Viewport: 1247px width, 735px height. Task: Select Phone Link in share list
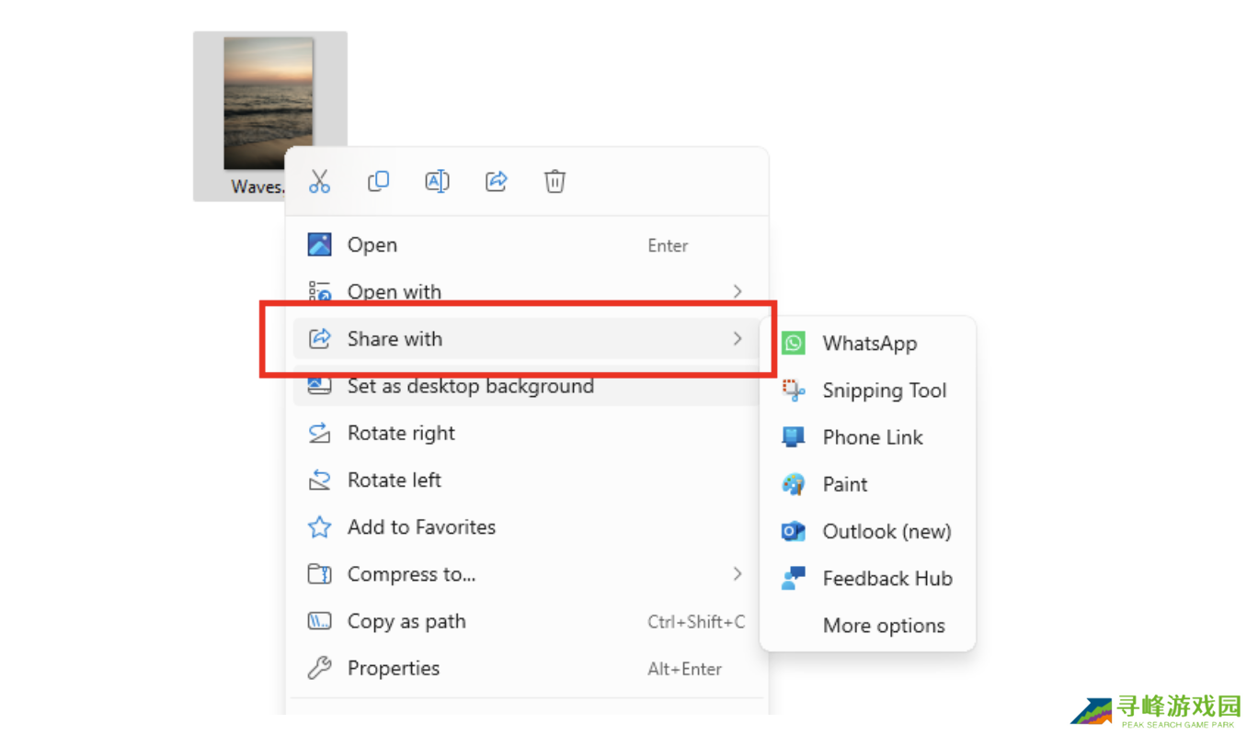[872, 437]
